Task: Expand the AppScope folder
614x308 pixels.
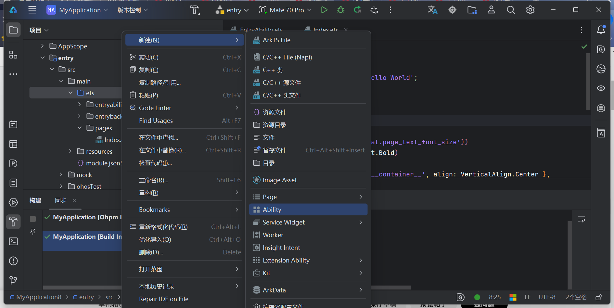Action: [x=43, y=46]
